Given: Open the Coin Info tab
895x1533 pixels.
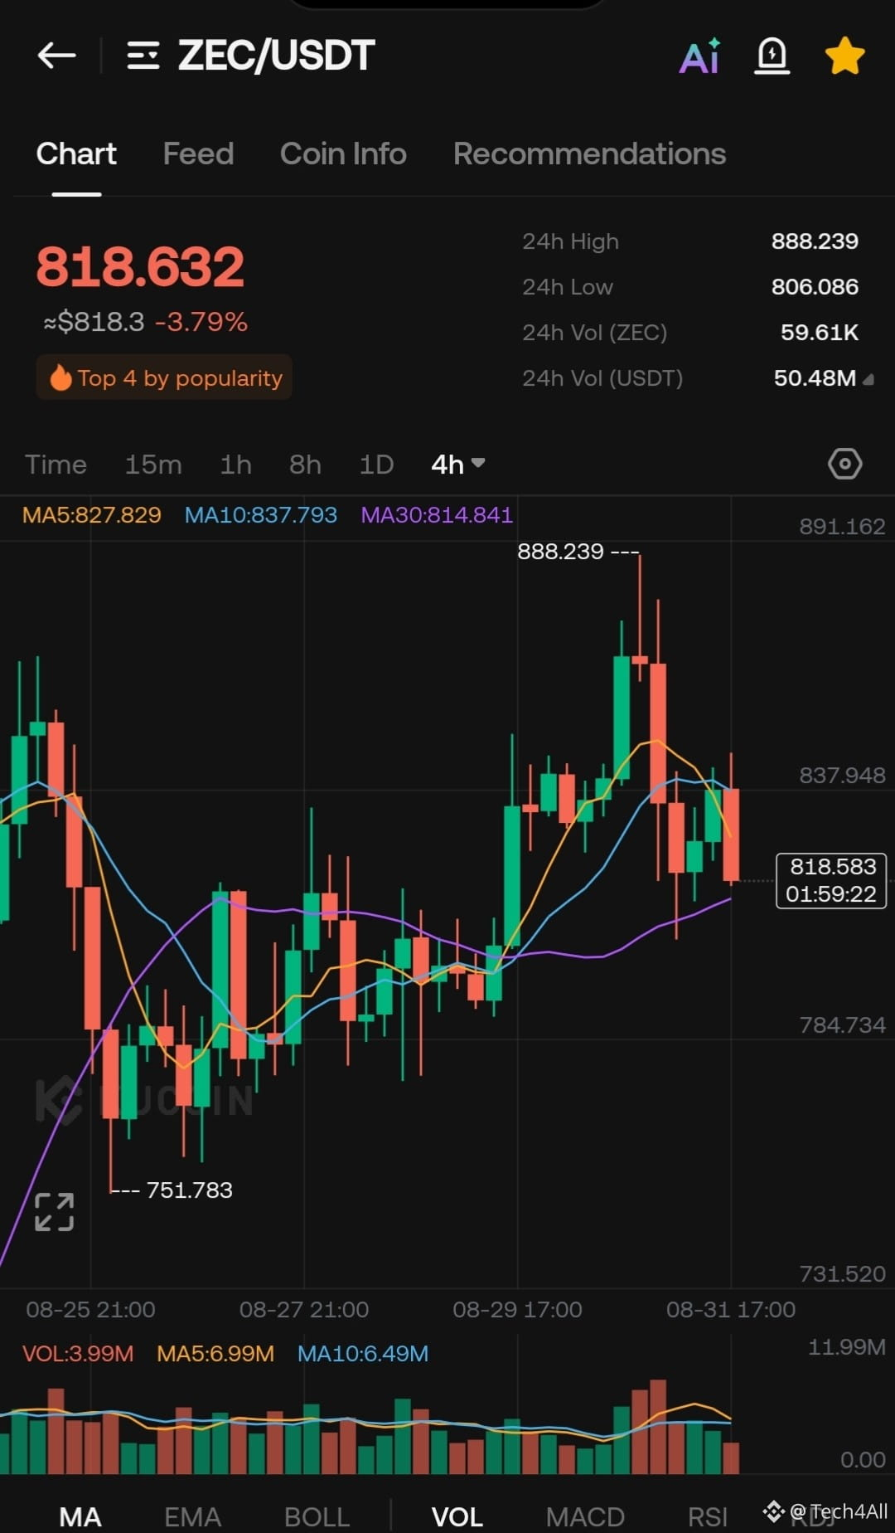Looking at the screenshot, I should [x=343, y=153].
